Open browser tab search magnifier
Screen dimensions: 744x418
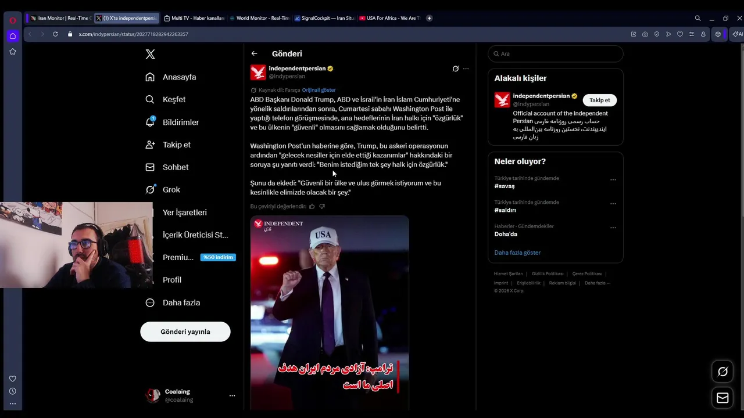click(x=697, y=18)
